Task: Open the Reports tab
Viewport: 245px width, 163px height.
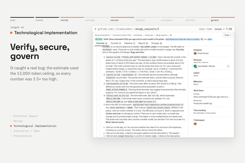Action: [x=143, y=43]
